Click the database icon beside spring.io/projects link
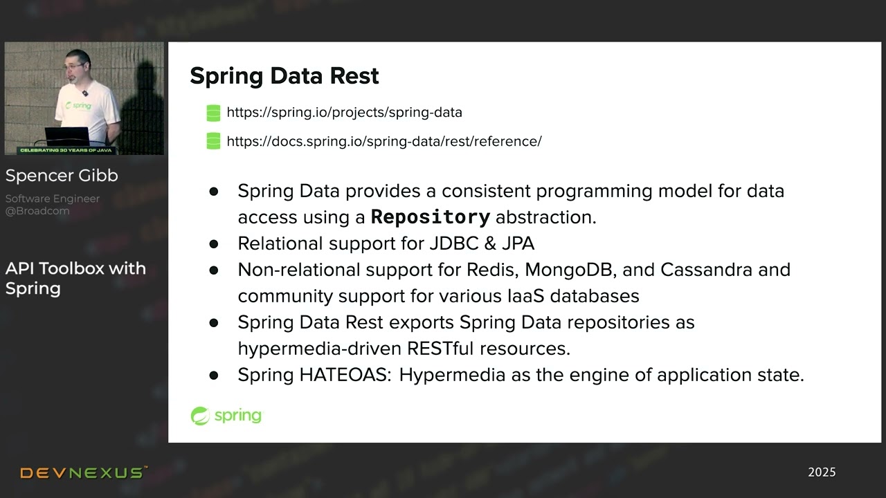Screen dimensions: 886x498 tap(213, 113)
